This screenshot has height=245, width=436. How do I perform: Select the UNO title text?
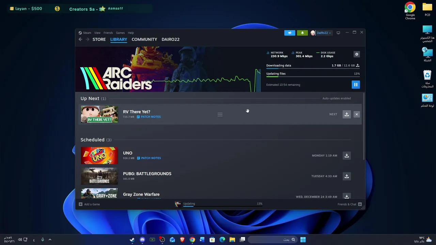(x=127, y=153)
